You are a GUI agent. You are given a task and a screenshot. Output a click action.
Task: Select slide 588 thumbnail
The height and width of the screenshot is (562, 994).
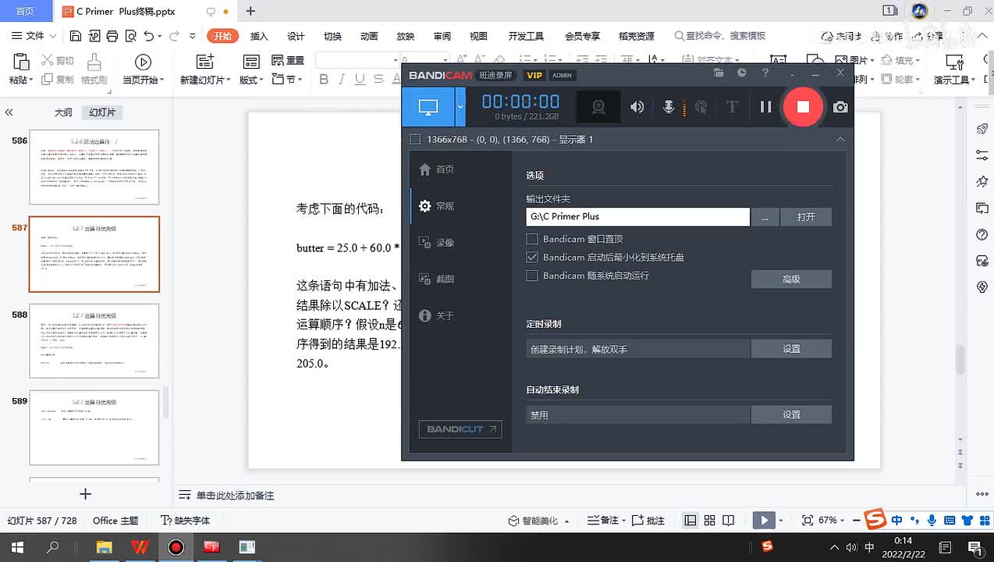coord(94,342)
